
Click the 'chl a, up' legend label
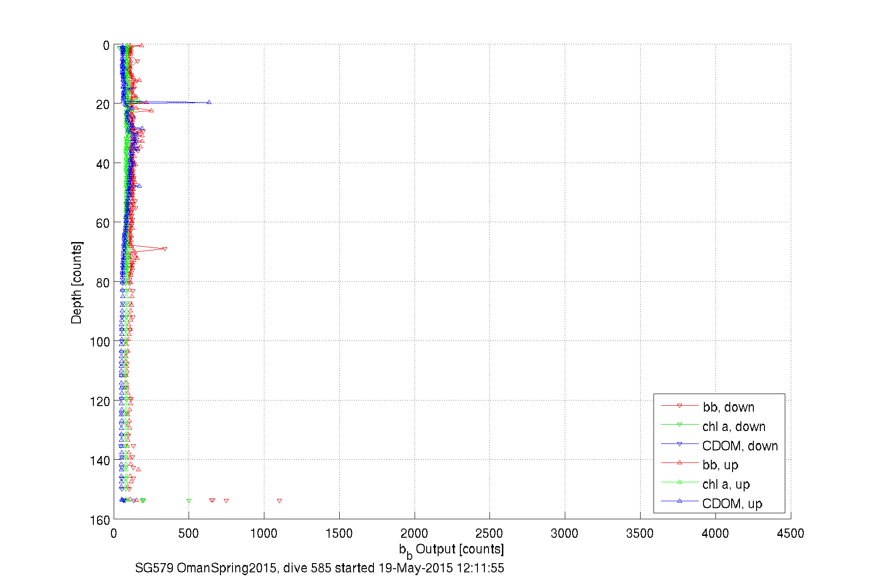[726, 484]
